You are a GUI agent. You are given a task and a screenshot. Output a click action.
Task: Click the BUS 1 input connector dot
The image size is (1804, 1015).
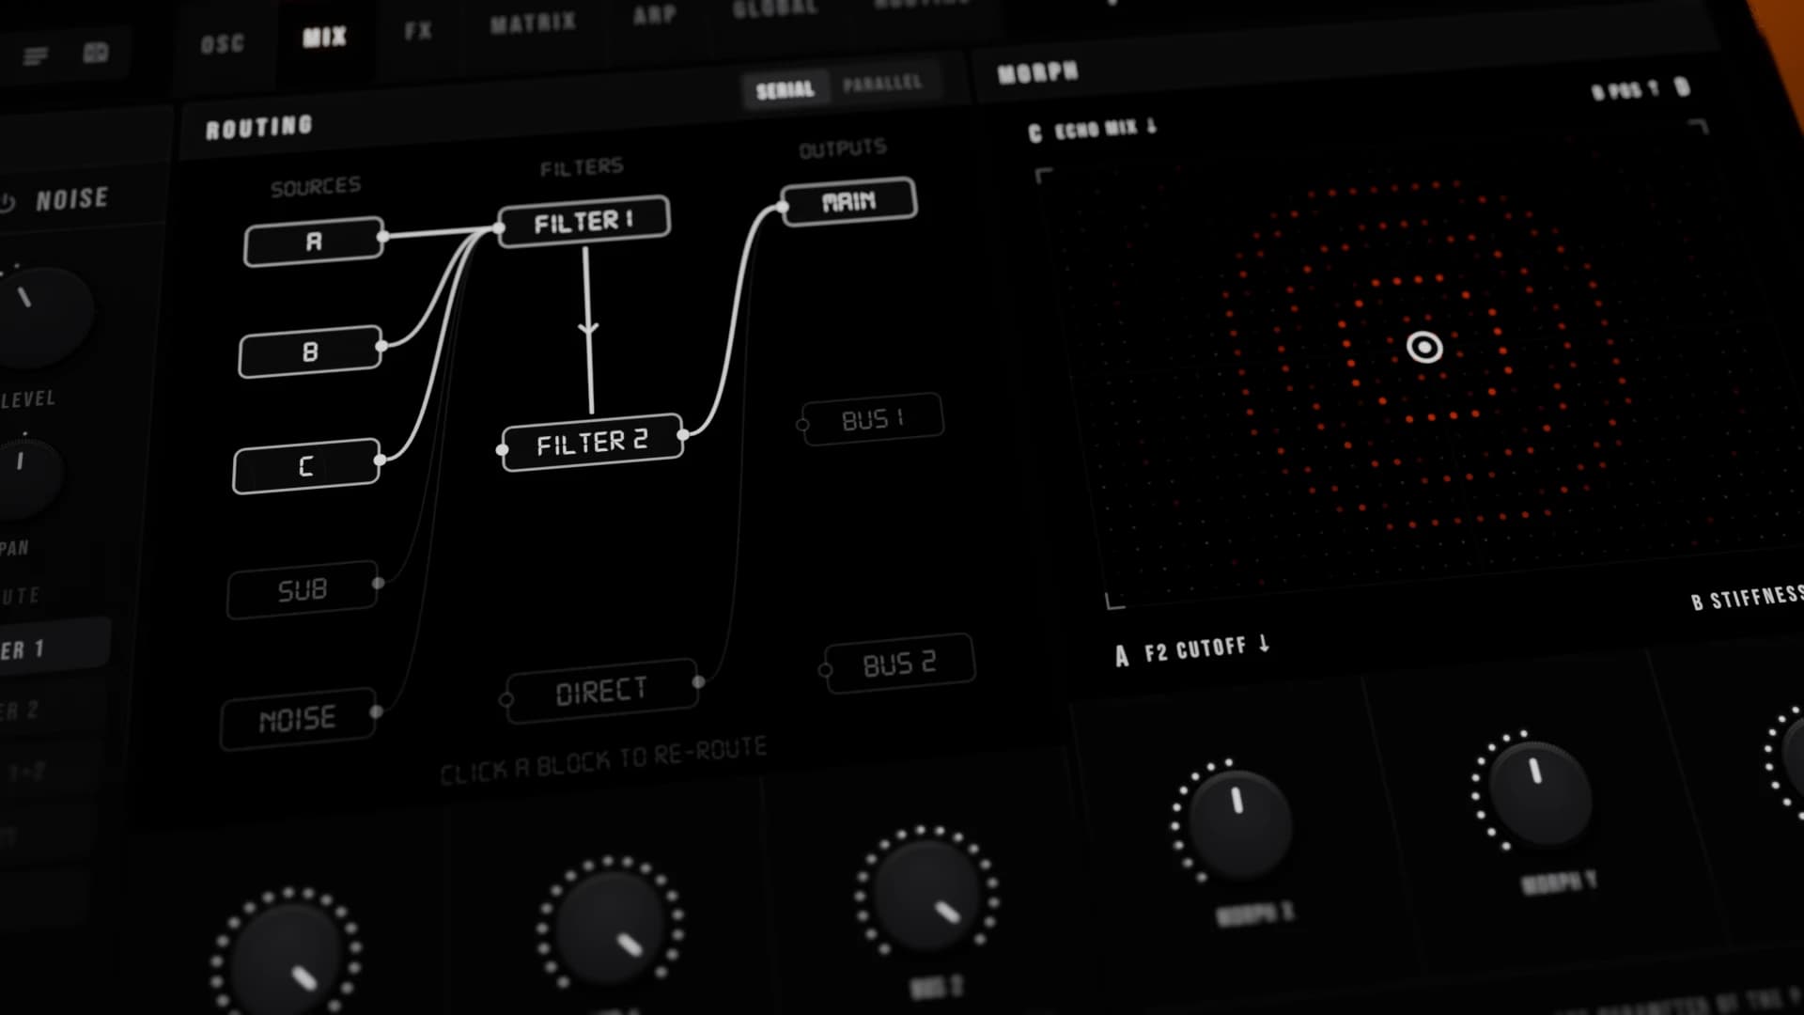(802, 425)
